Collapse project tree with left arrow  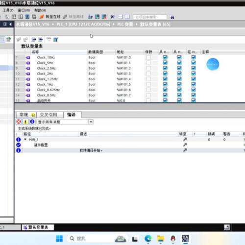[x=10, y=24]
